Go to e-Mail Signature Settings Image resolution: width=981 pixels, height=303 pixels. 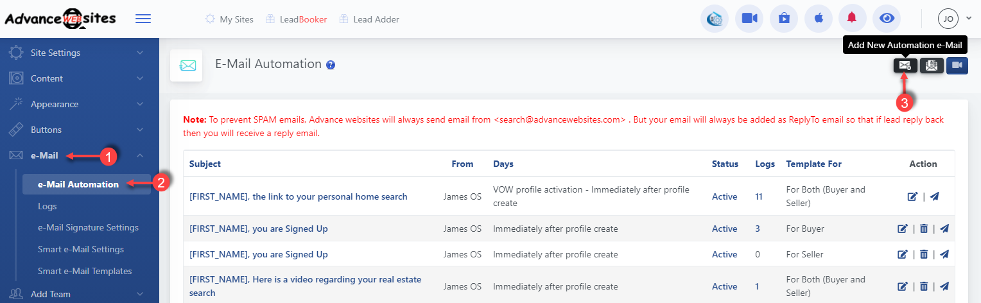point(88,227)
